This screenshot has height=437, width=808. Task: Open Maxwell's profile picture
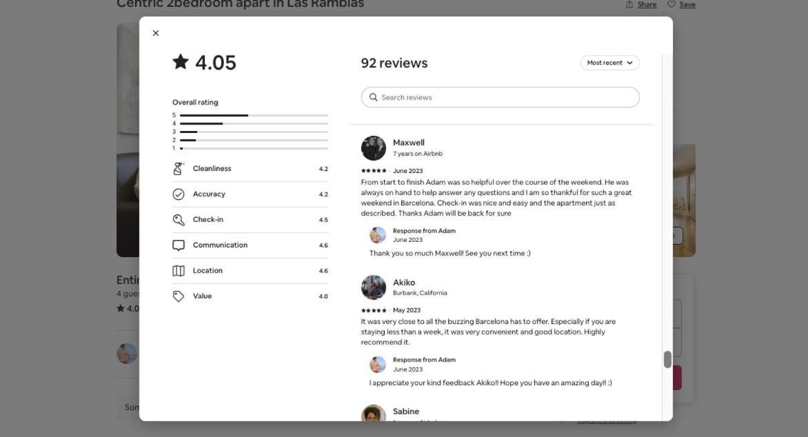(374, 148)
